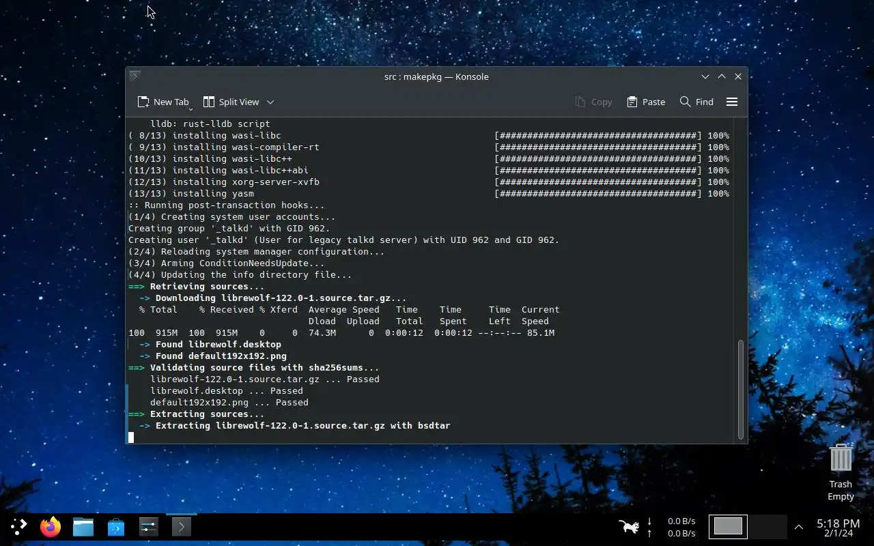Open Discover software center from taskbar
Viewport: 874px width, 546px height.
pyautogui.click(x=116, y=526)
